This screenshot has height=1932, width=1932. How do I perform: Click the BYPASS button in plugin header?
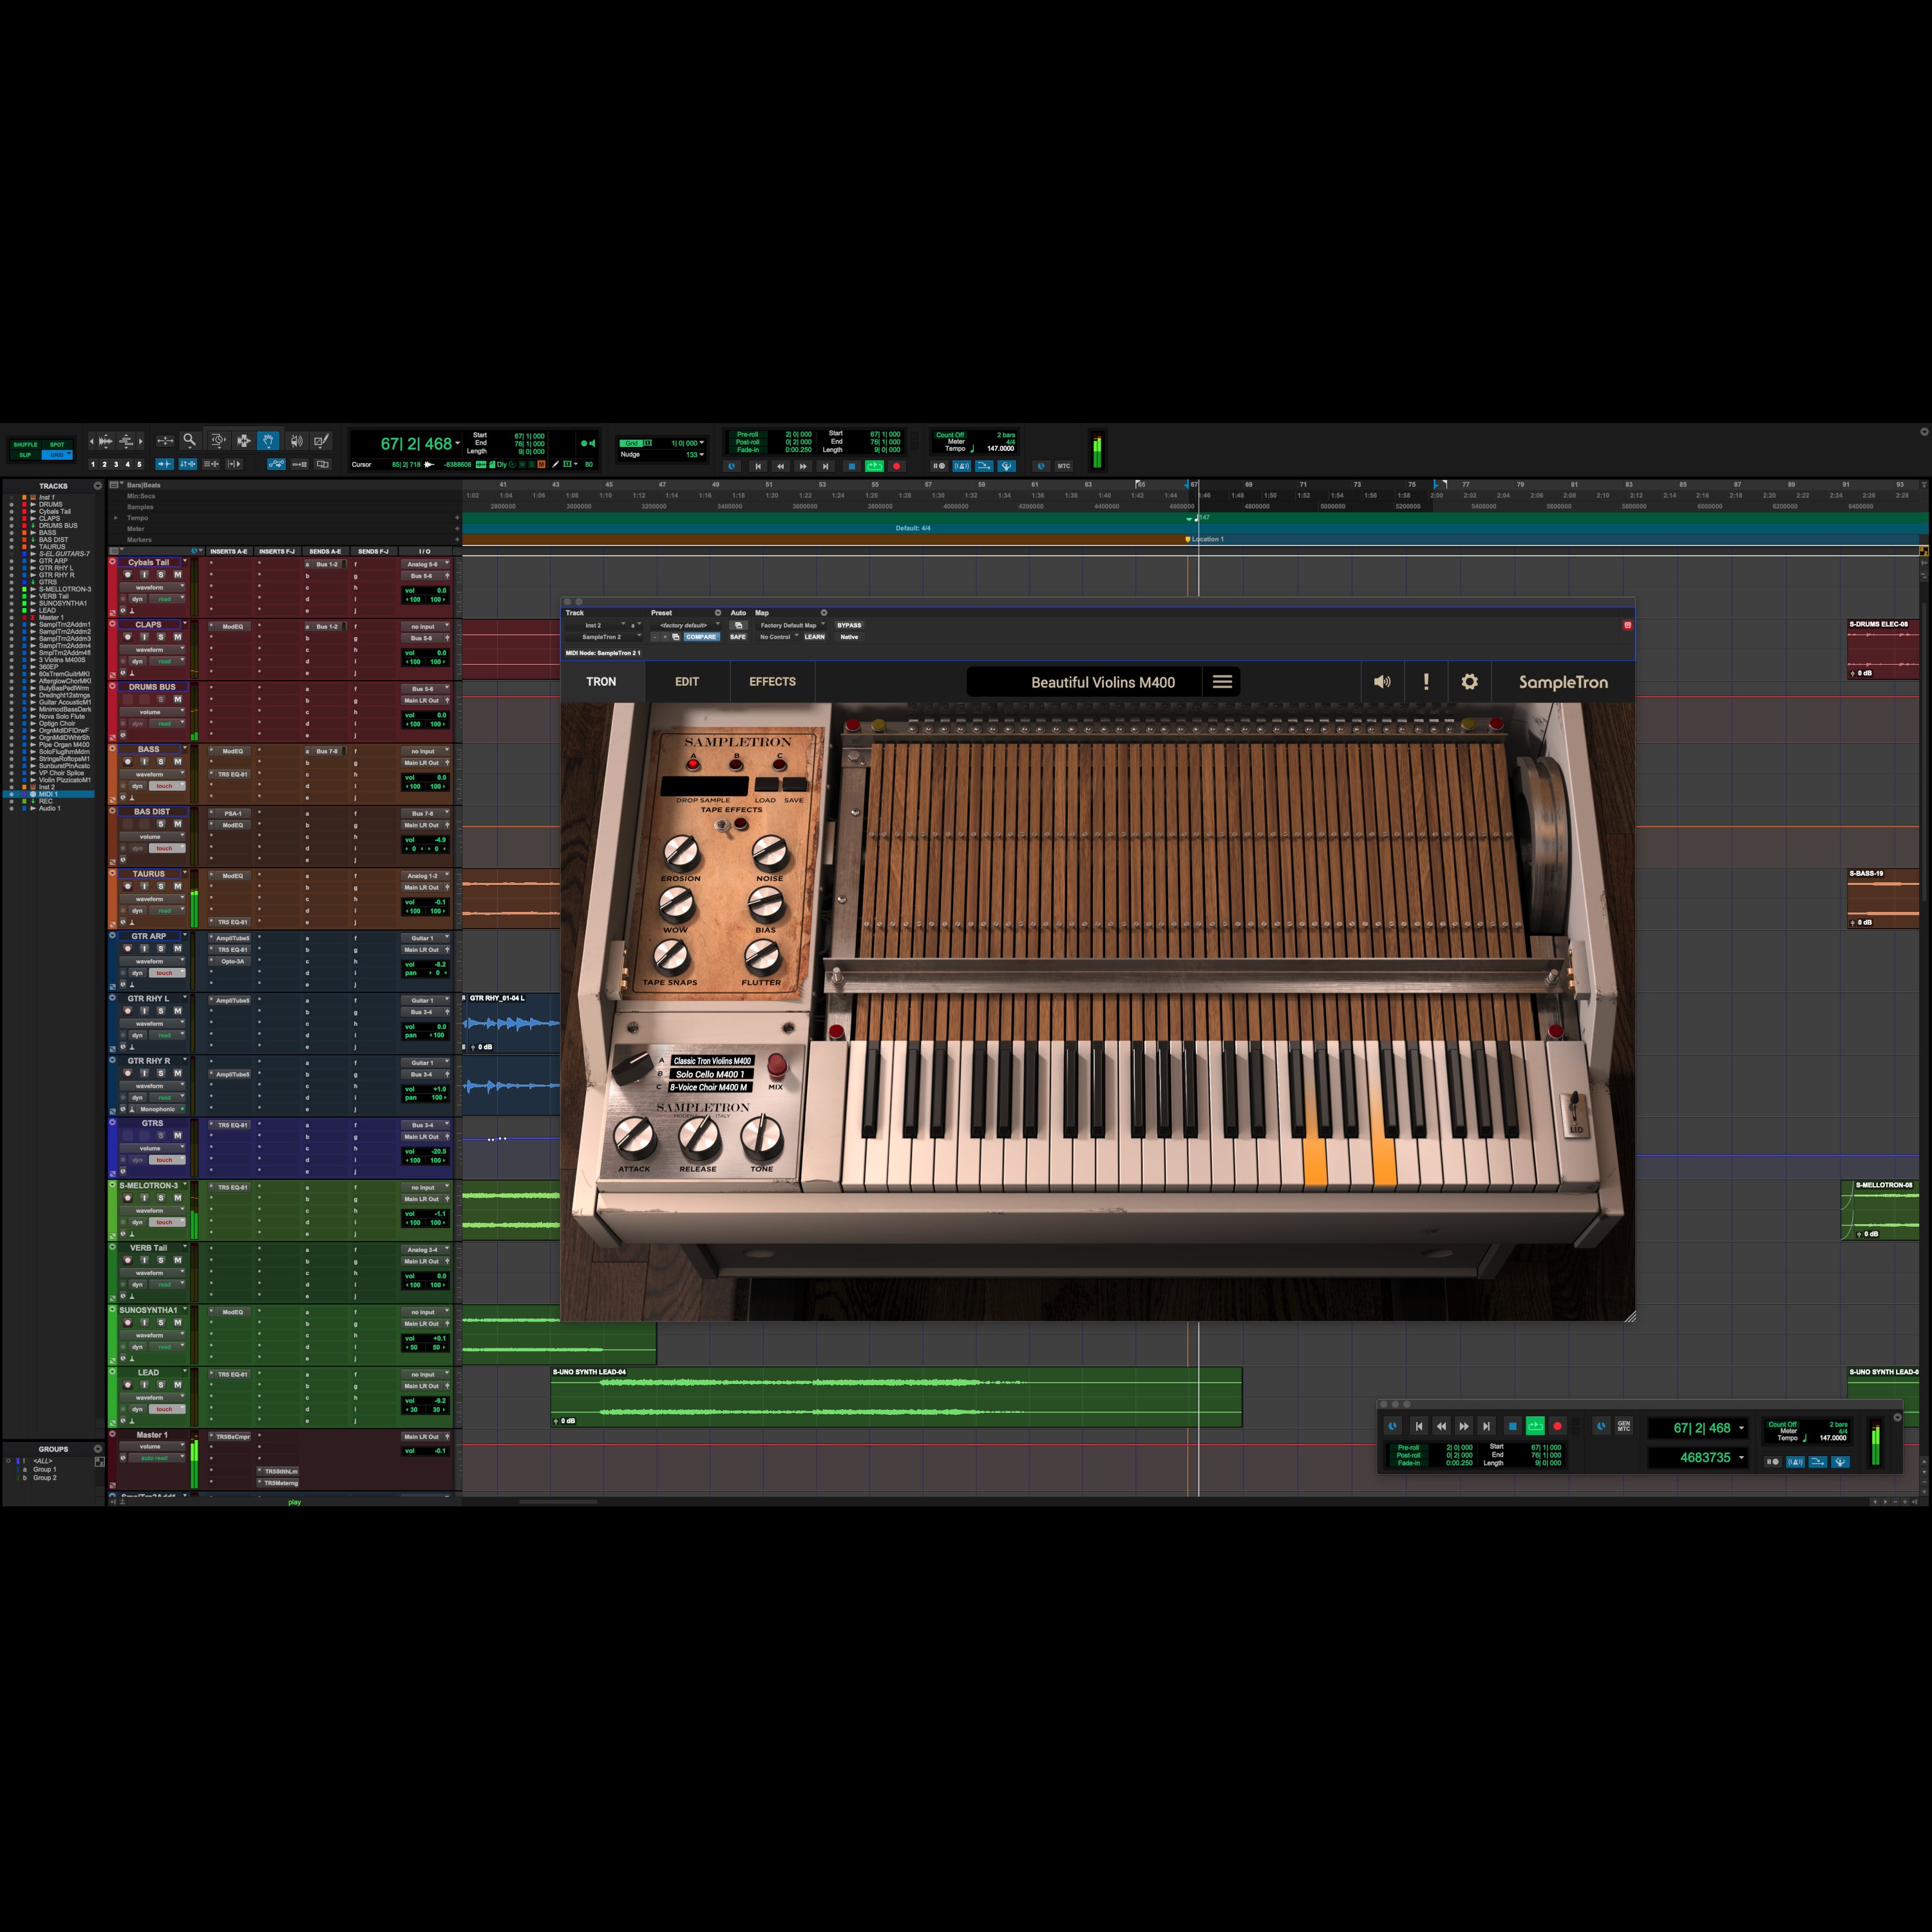coord(849,625)
